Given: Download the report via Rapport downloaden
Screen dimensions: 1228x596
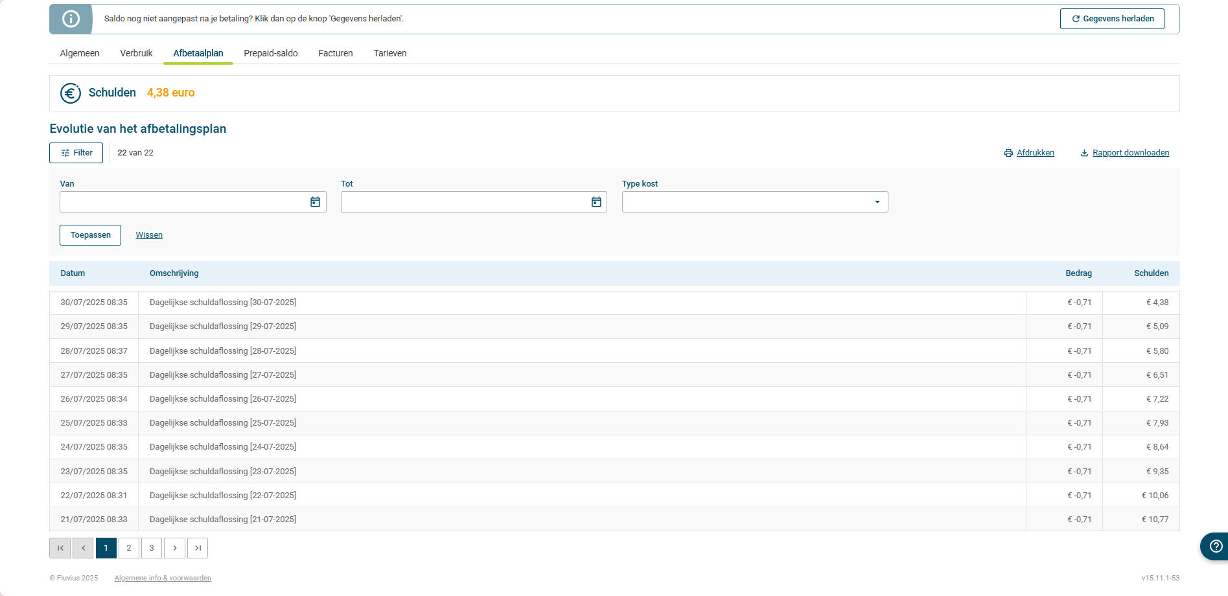Looking at the screenshot, I should (1130, 153).
